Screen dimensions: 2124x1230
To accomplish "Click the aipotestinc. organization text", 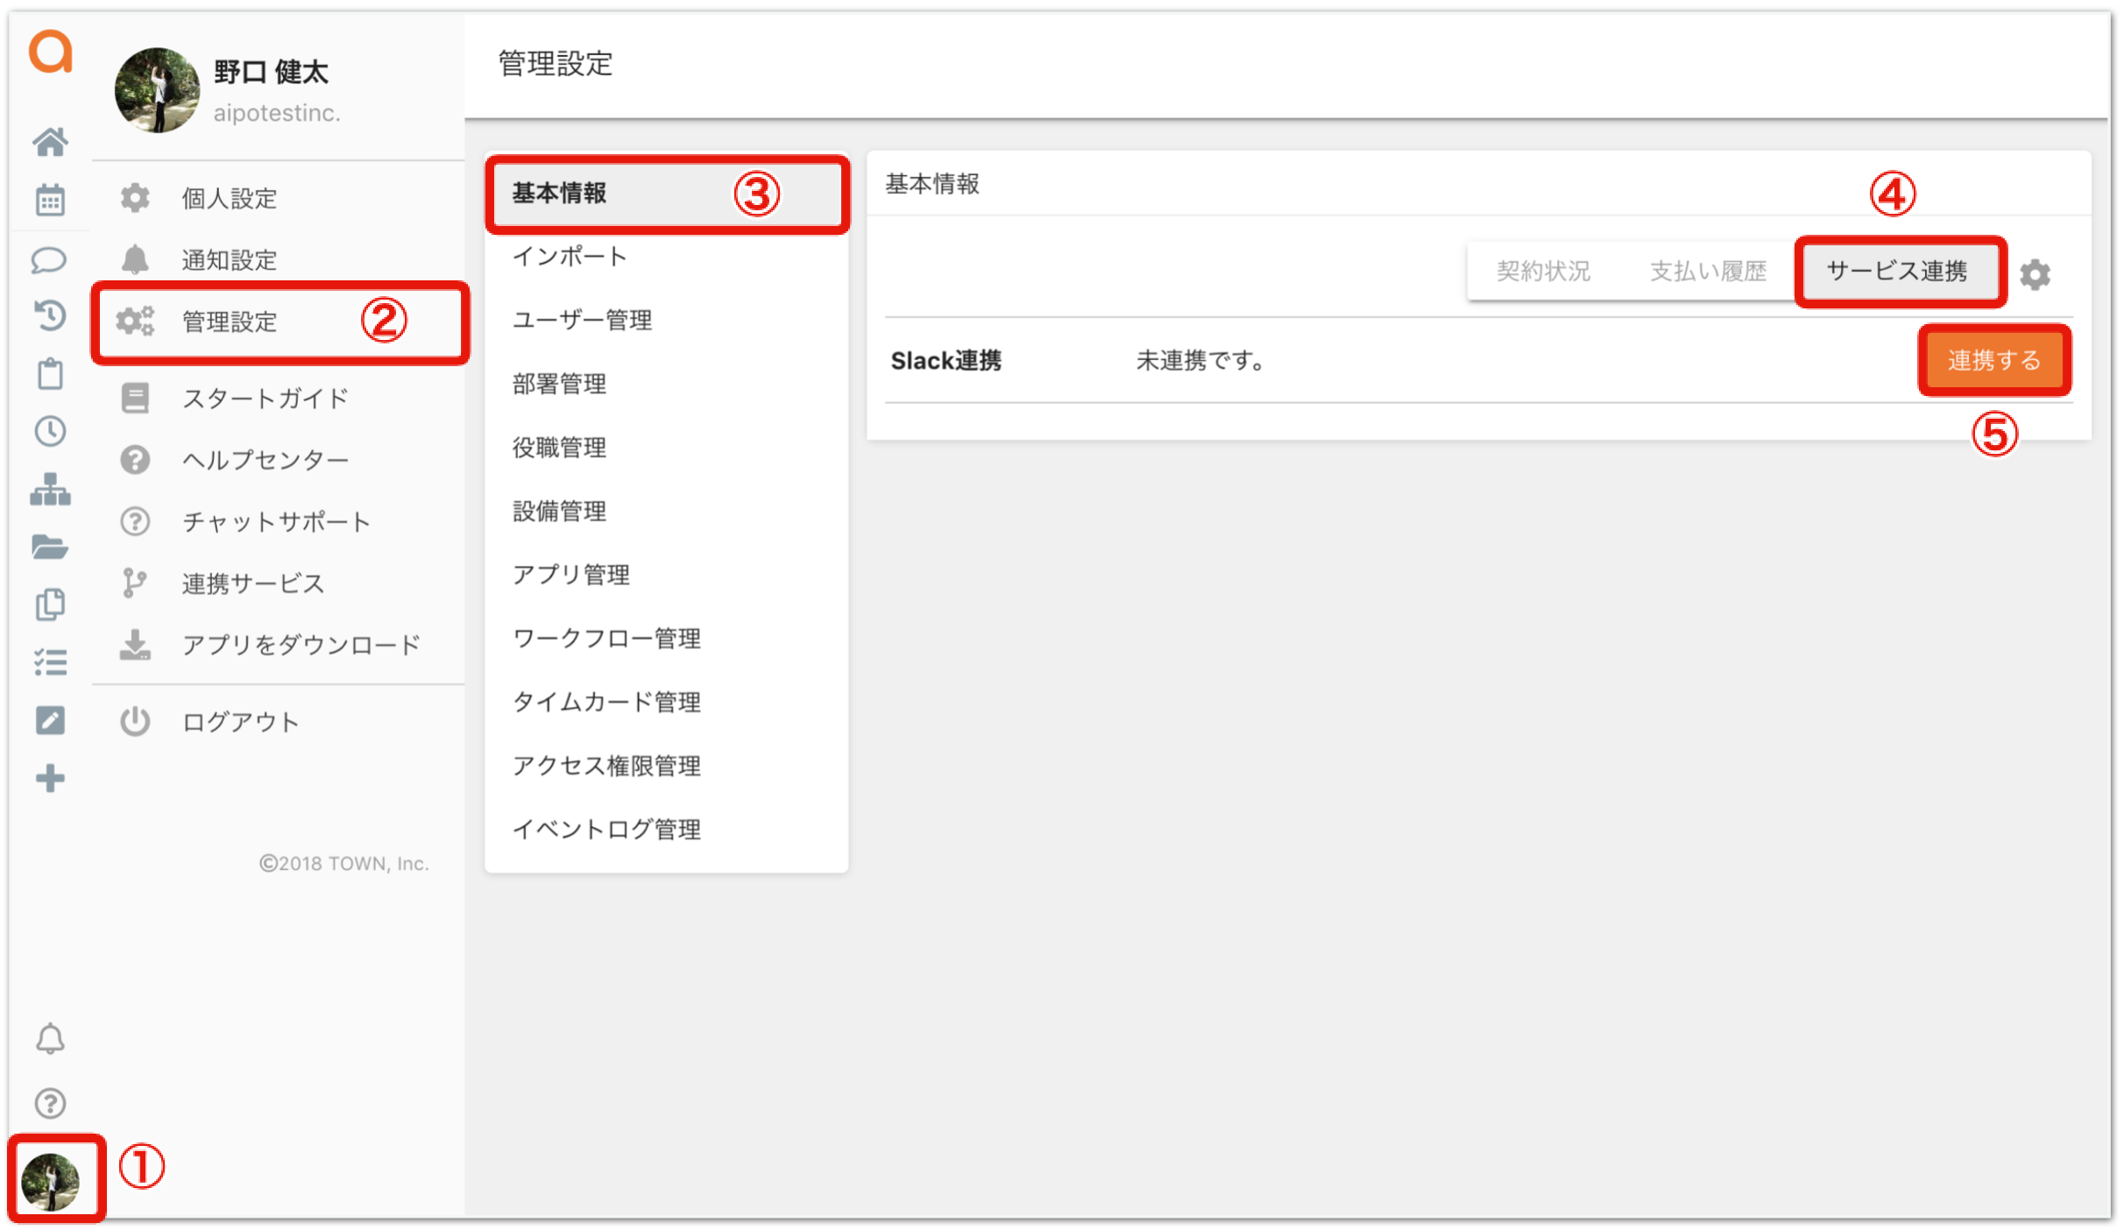I will 277,113.
